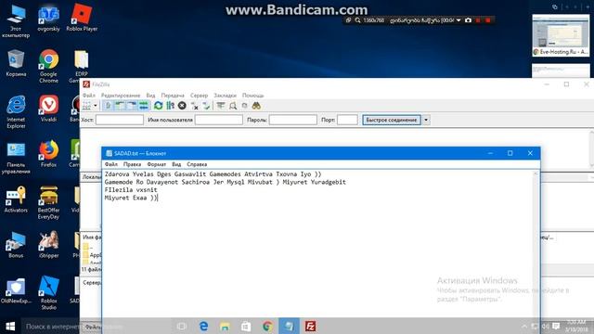Open Roblox Studio desktop shortcut
The image size is (594, 334).
(x=48, y=293)
